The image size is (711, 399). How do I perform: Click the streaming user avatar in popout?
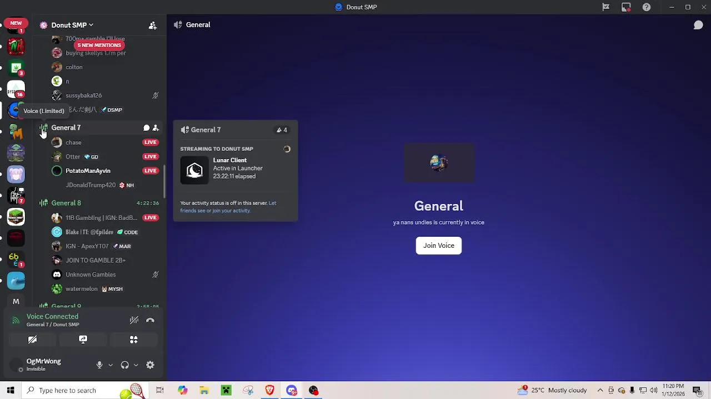point(287,149)
